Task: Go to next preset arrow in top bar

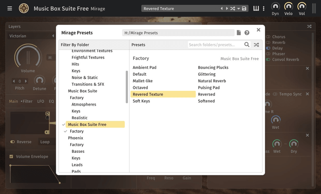Action: [227, 8]
